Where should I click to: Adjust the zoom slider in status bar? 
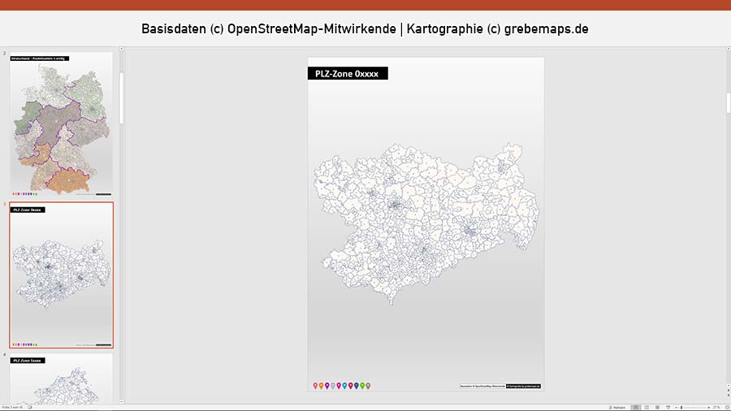click(681, 407)
